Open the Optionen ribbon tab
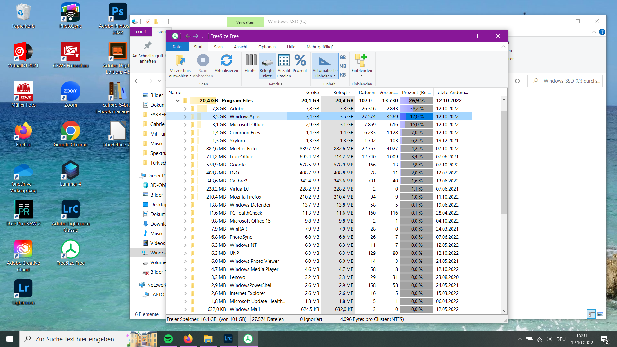The width and height of the screenshot is (617, 347). 267,47
